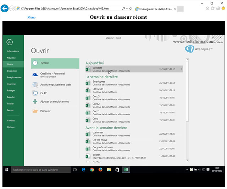Select the Récent tab
The image size is (227, 189).
55,64
